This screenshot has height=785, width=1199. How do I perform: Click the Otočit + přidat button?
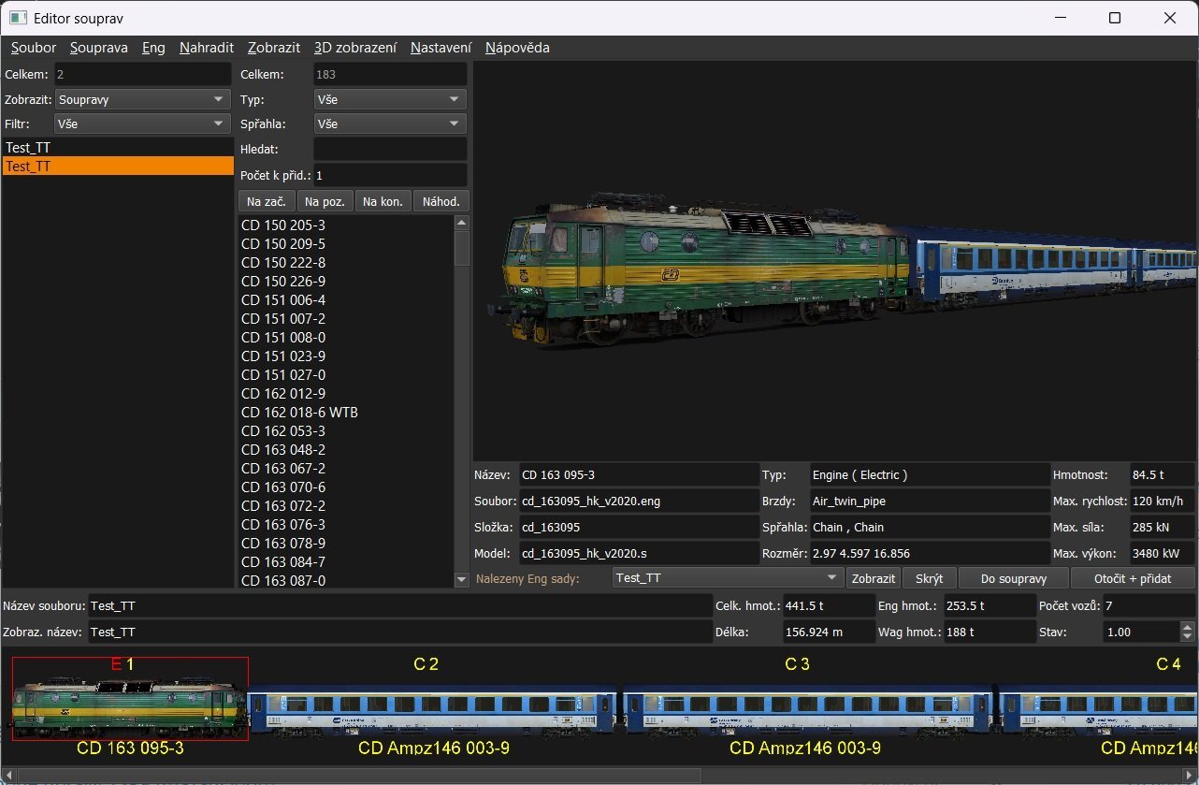[1133, 578]
